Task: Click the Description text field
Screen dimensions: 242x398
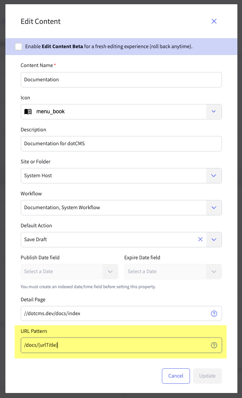Action: 121,144
